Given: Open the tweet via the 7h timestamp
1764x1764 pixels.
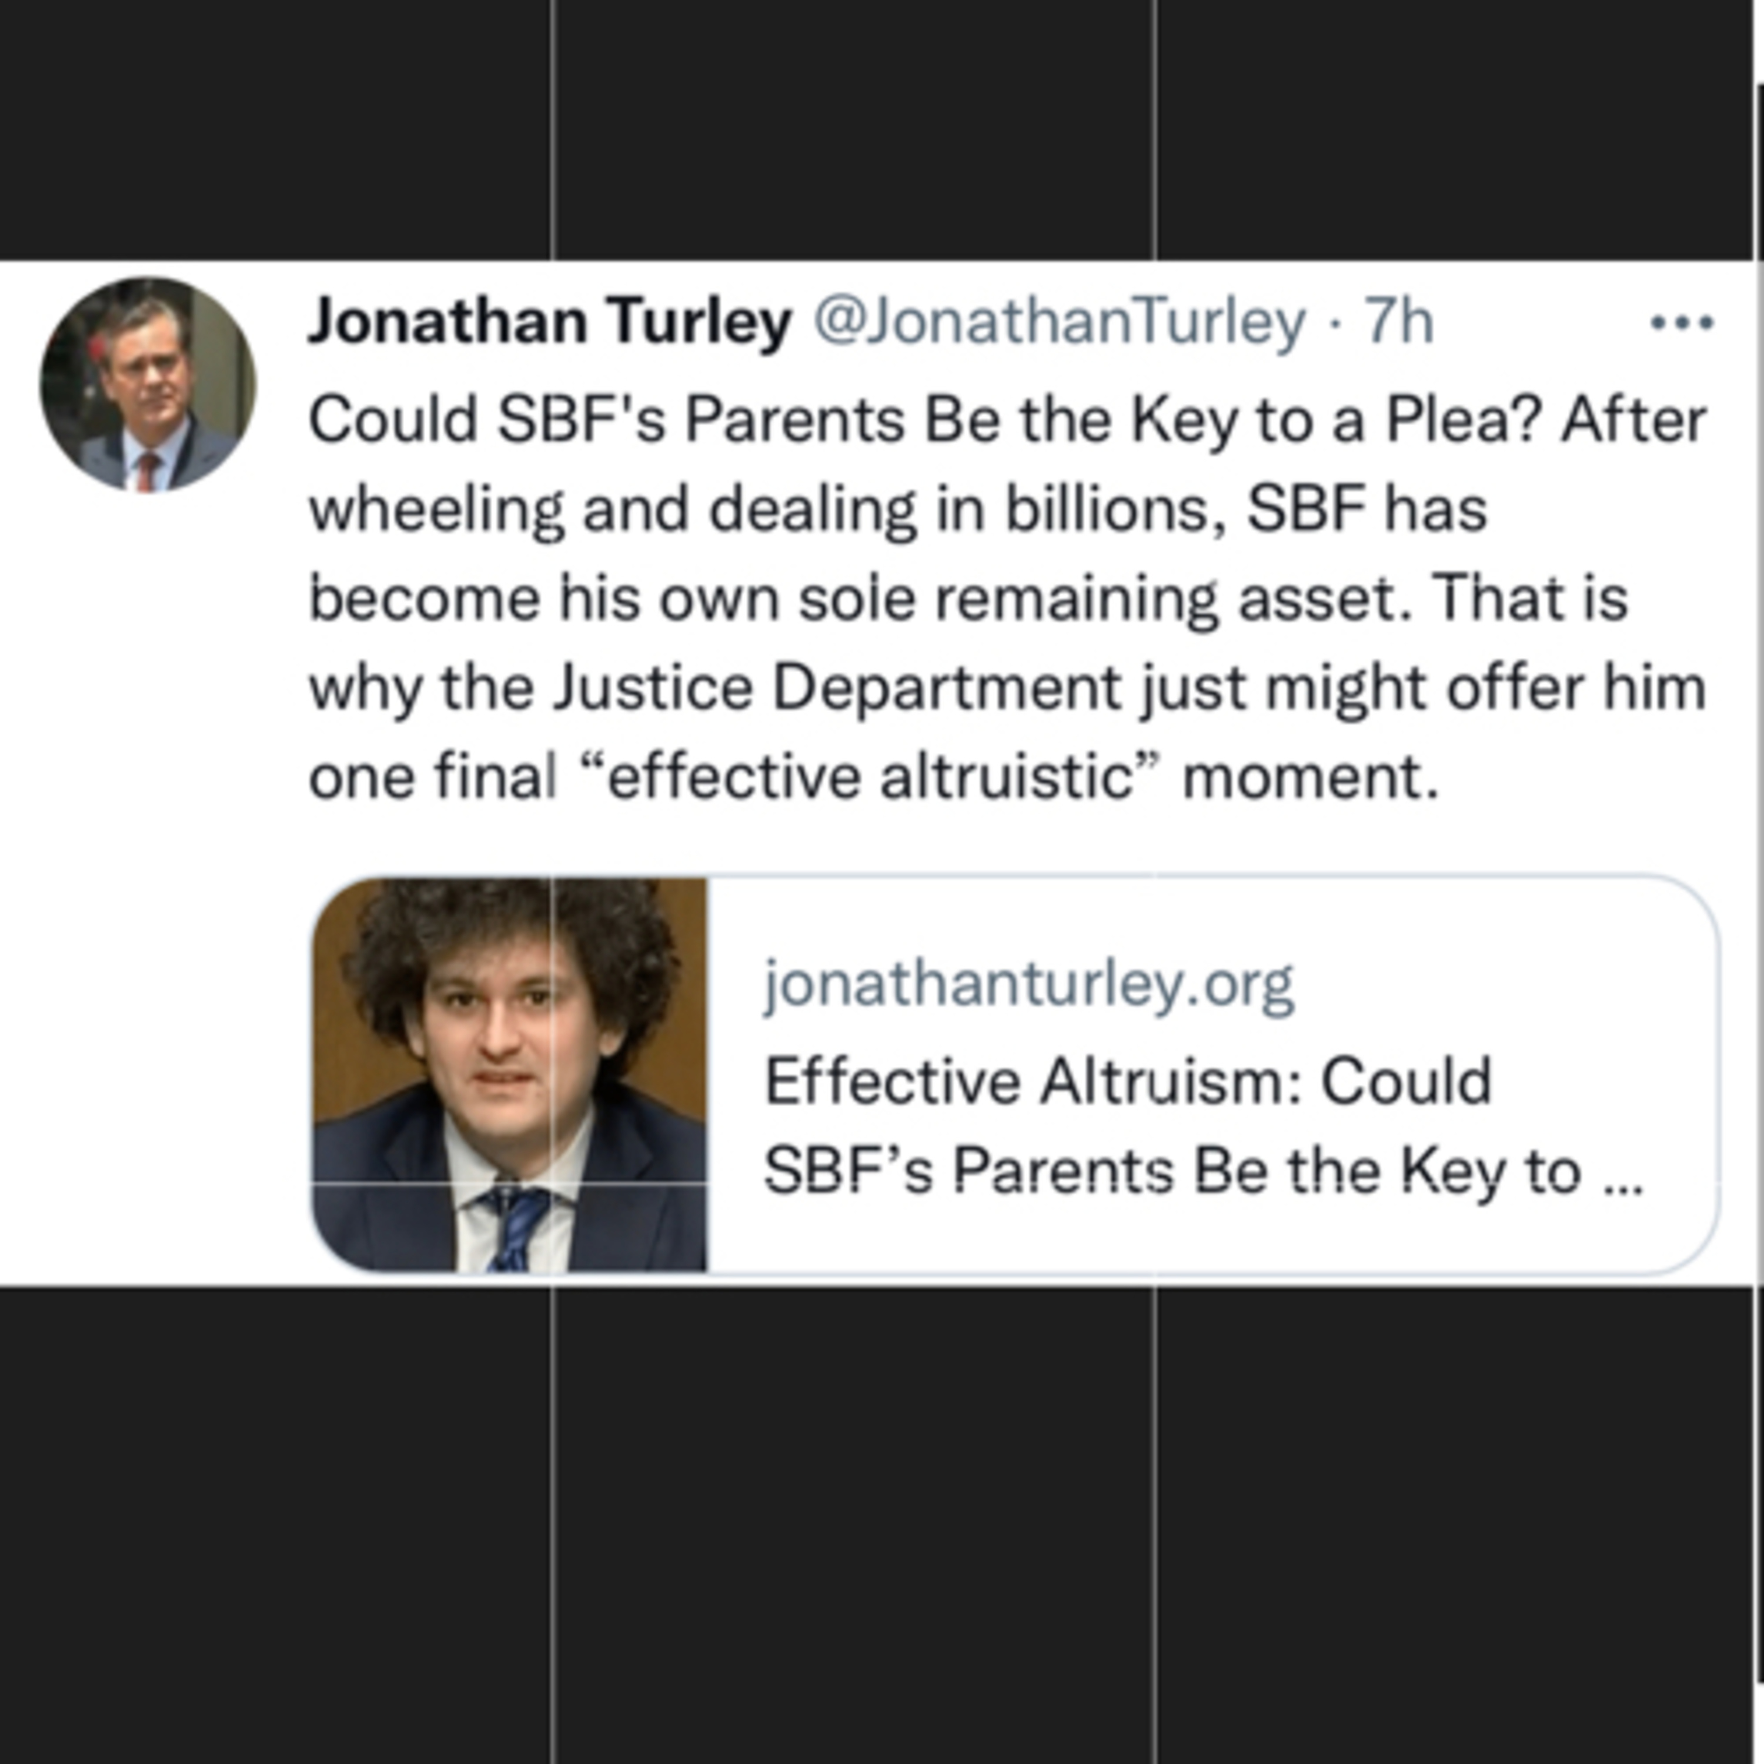Looking at the screenshot, I should click(x=1398, y=322).
